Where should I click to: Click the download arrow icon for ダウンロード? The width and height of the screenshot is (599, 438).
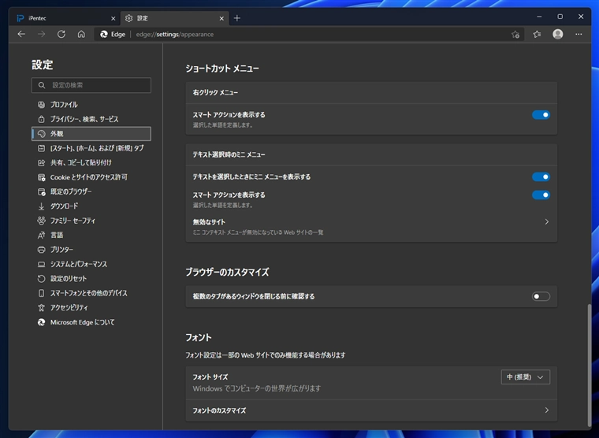coord(41,206)
